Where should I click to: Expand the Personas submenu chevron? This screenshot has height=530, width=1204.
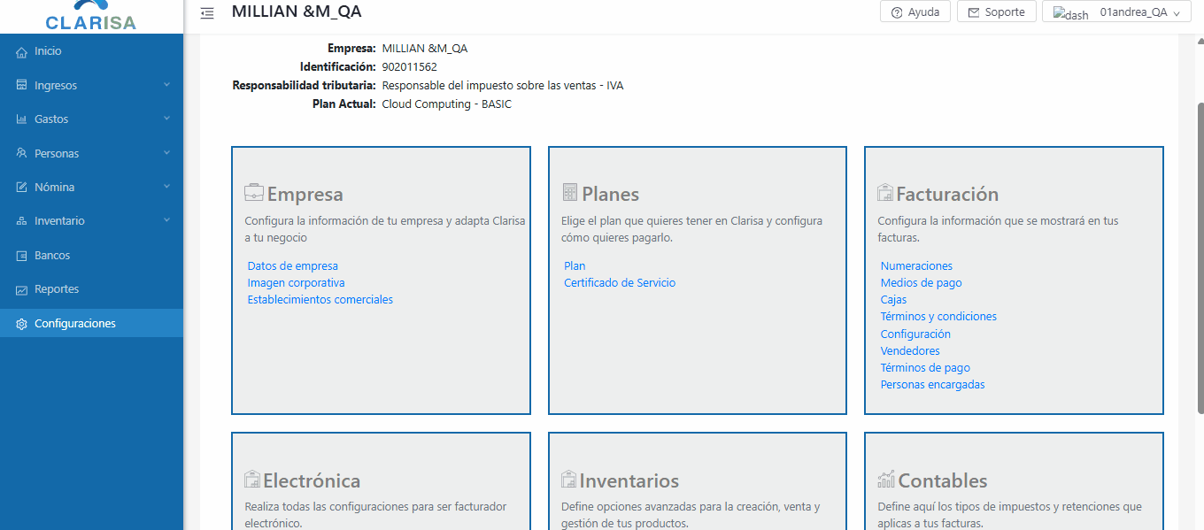coord(166,153)
